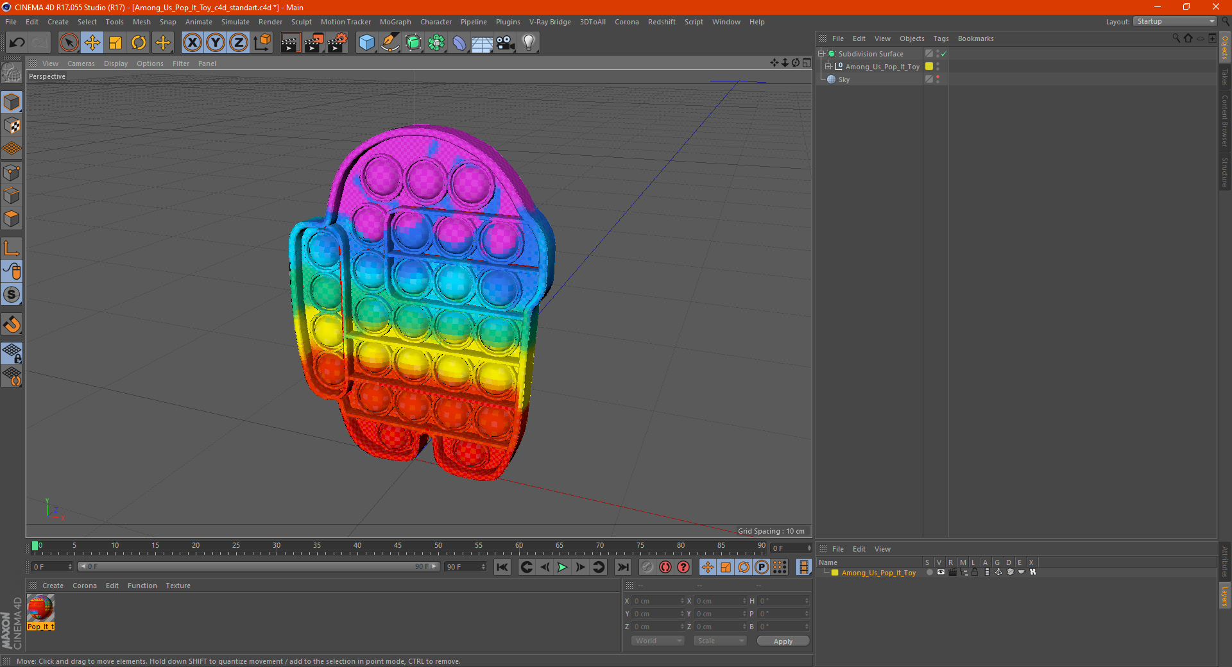
Task: Expand the Among_Us_Pop_It_Toy object
Action: tap(828, 67)
